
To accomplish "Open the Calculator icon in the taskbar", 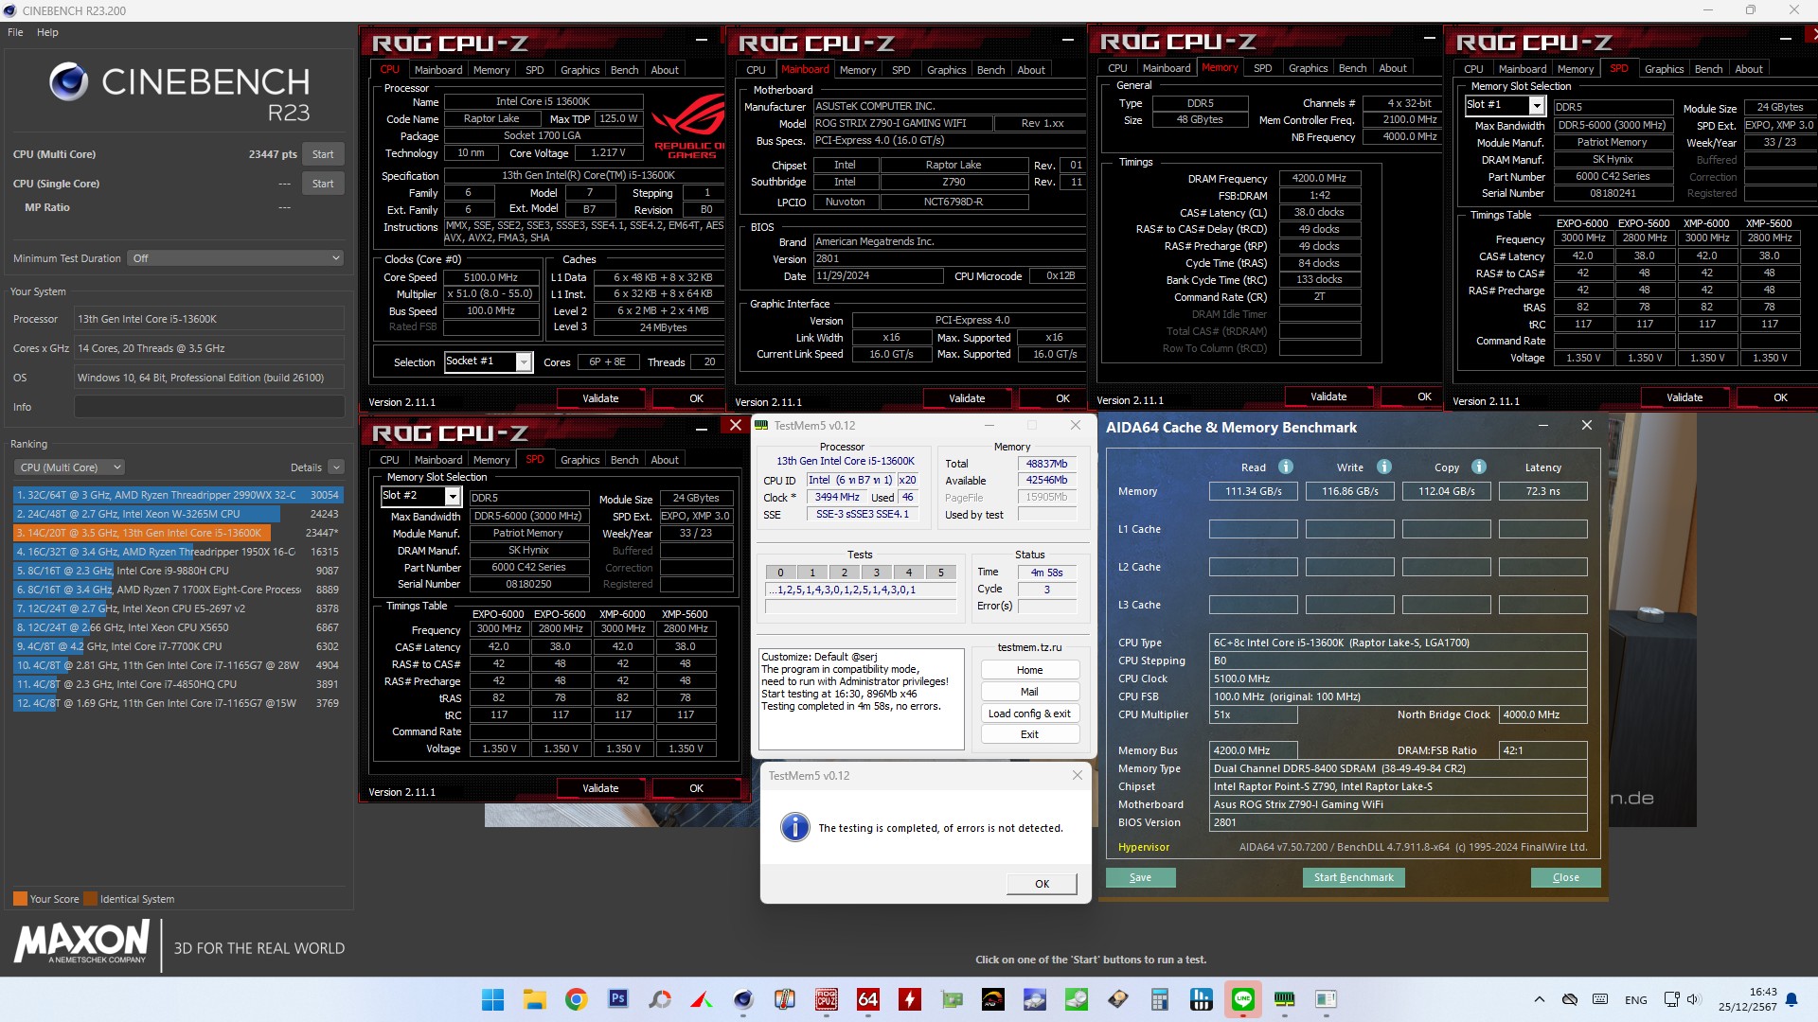I will [x=1160, y=999].
